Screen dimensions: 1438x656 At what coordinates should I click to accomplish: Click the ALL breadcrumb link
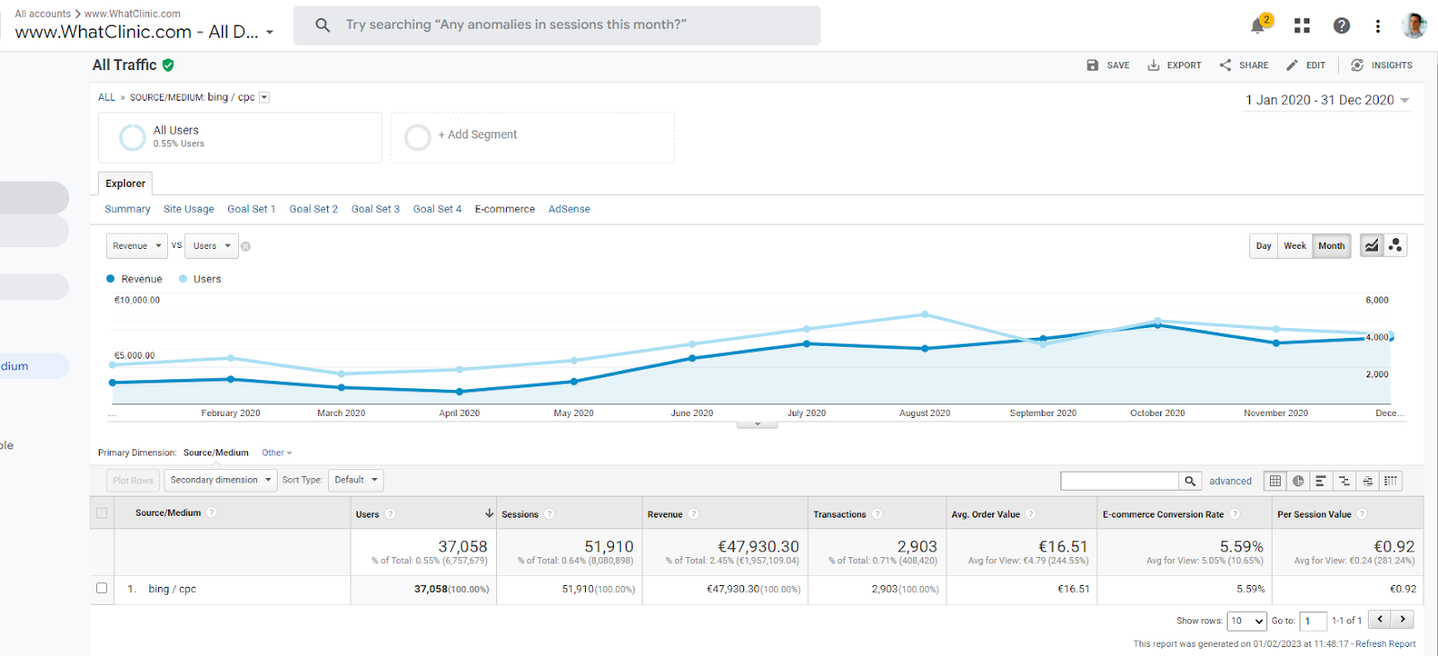pyautogui.click(x=106, y=97)
